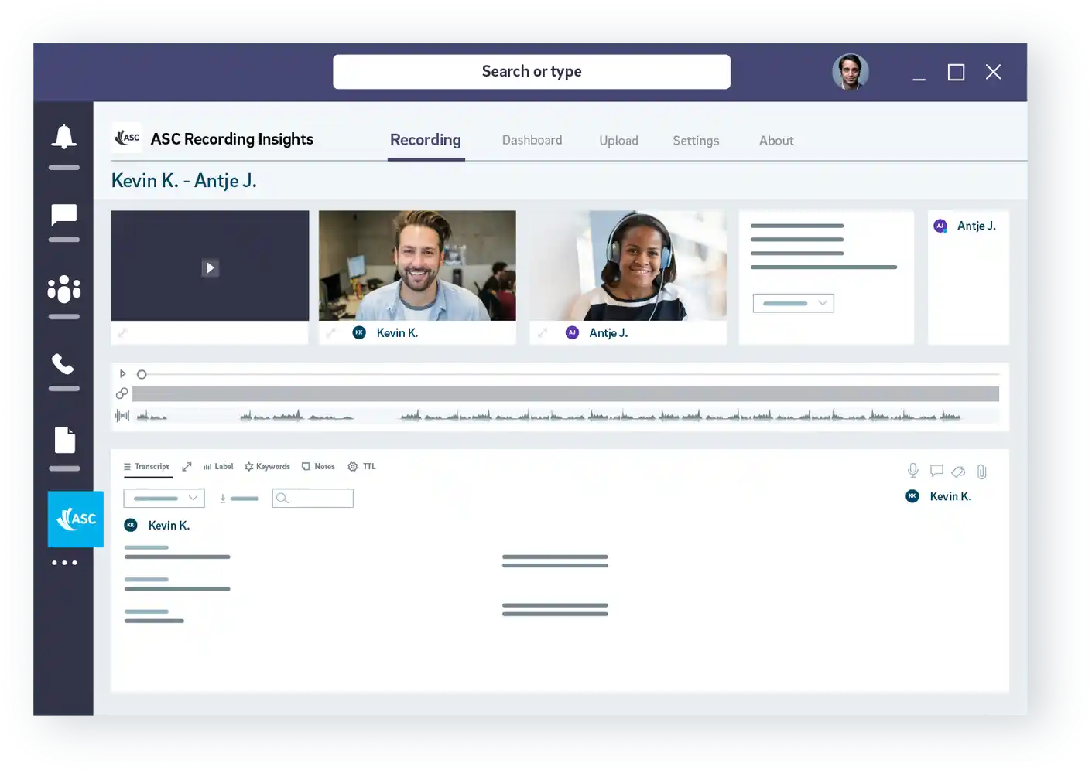Open the Activity bell in sidebar

[x=64, y=137]
